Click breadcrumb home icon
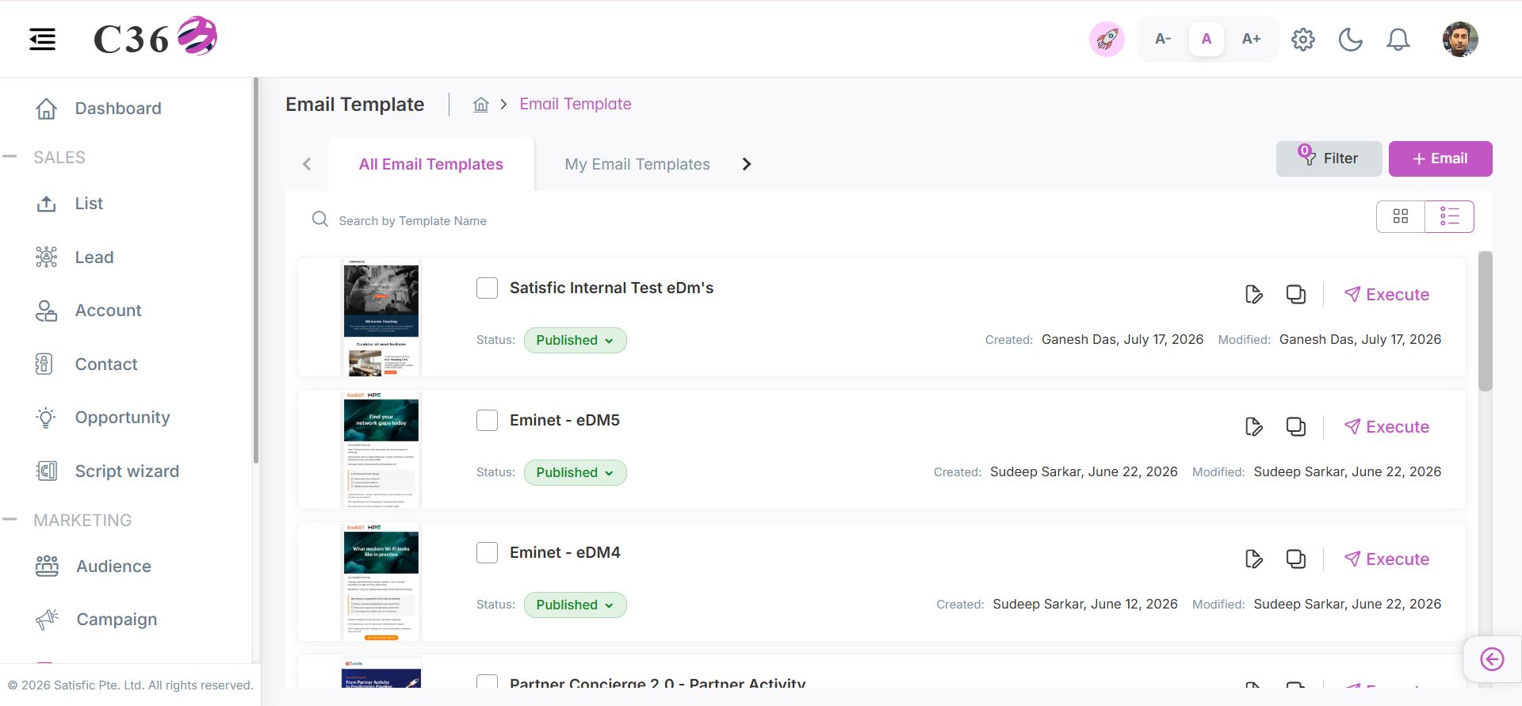This screenshot has height=706, width=1522. (x=481, y=105)
